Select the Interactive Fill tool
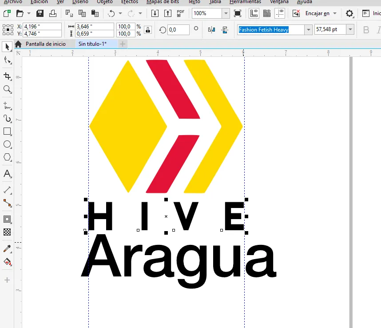Viewport: 381px width, 328px height. 7,262
